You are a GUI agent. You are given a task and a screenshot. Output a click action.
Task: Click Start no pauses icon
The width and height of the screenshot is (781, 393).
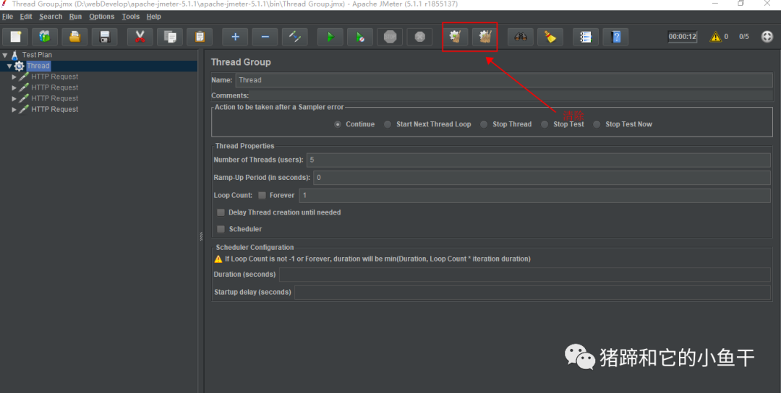pyautogui.click(x=360, y=37)
